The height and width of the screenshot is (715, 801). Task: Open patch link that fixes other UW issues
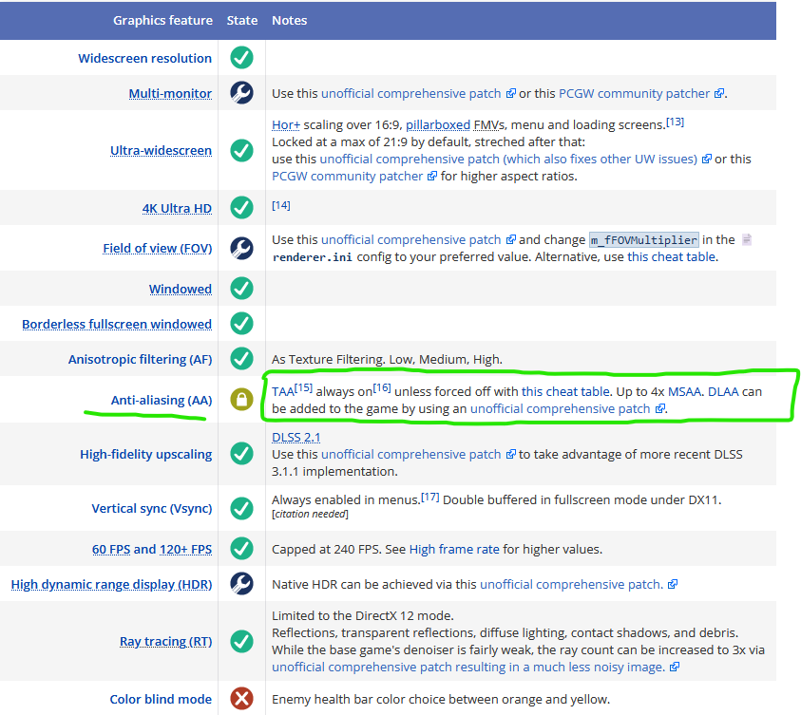coord(515,159)
